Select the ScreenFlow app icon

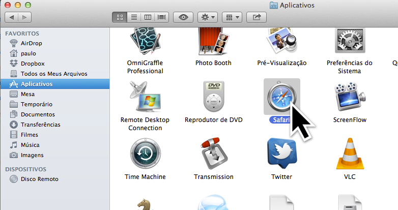pyautogui.click(x=349, y=97)
